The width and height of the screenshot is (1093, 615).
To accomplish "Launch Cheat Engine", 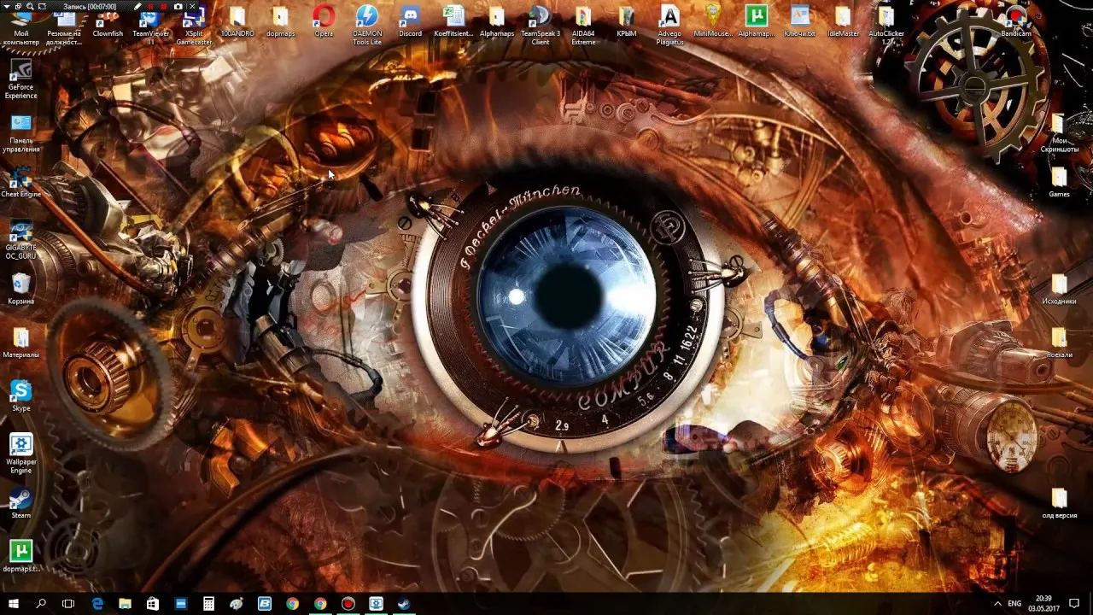I will click(21, 184).
